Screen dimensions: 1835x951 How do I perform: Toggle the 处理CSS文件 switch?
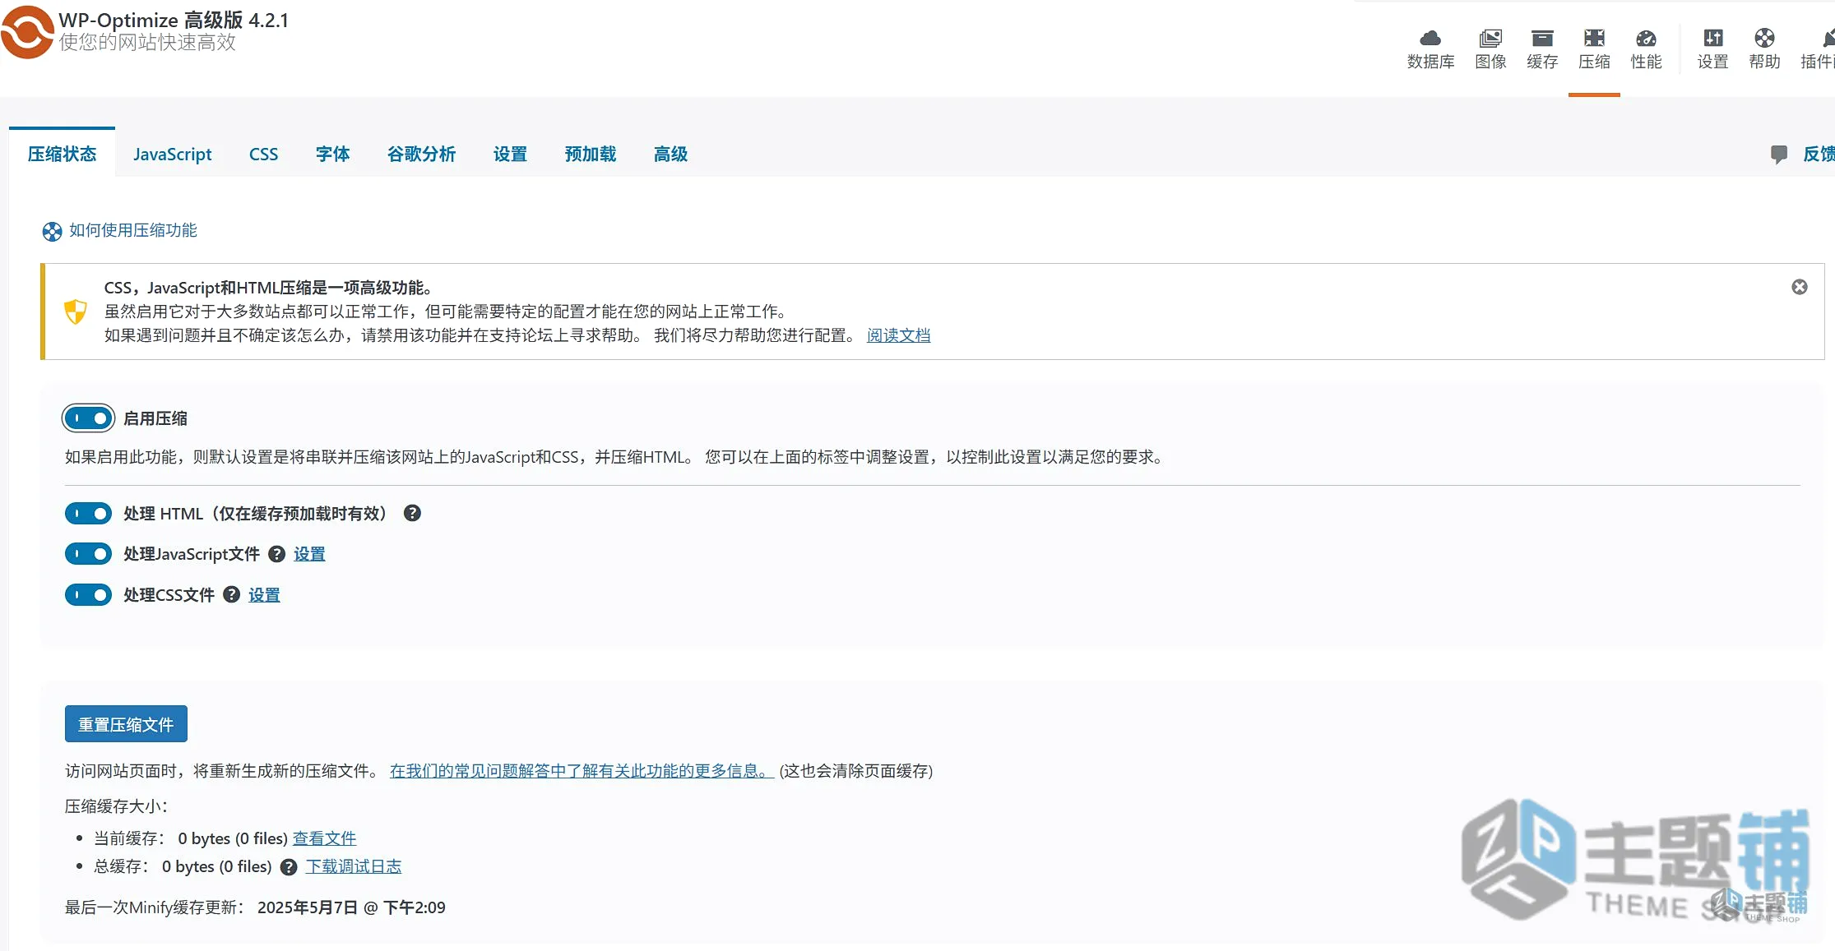pyautogui.click(x=88, y=594)
